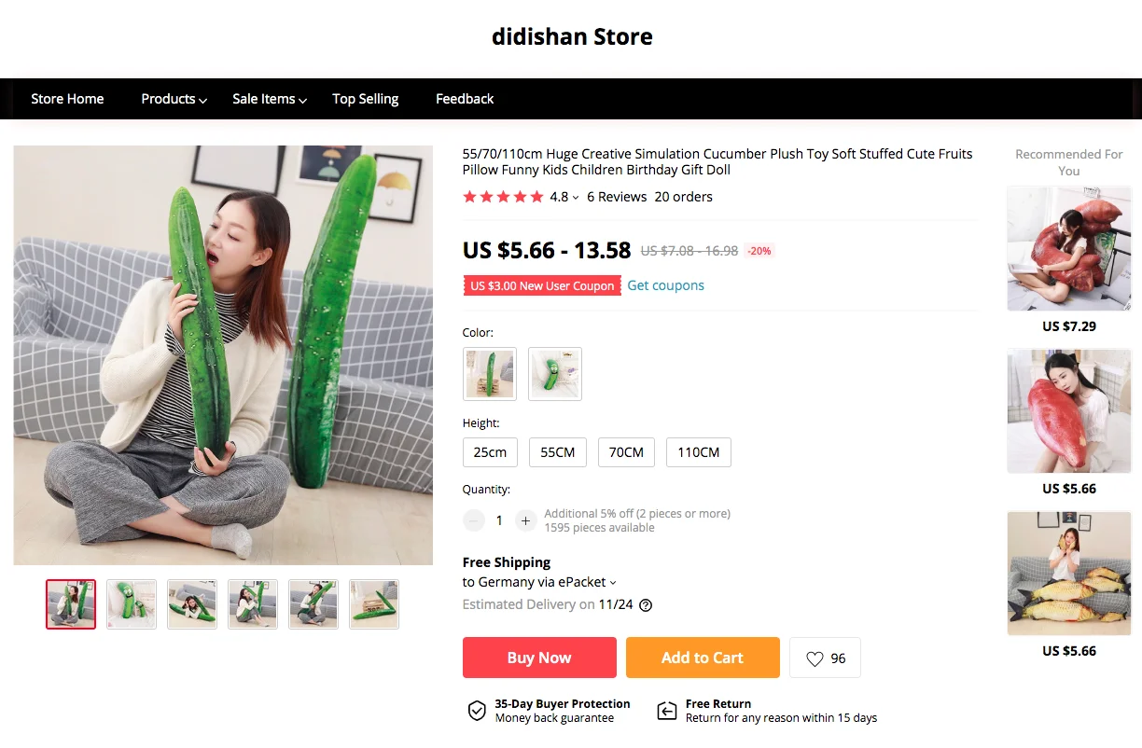
Task: Expand the ePacket shipping method dropdown
Action: tap(613, 583)
